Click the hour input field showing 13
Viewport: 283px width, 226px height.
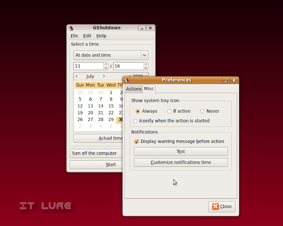tap(88, 66)
